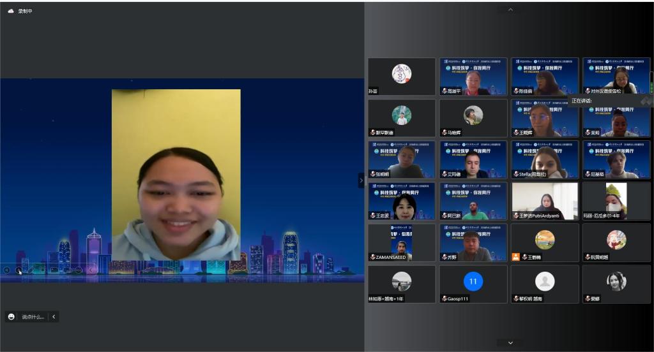Collapse the chat bar with left chevron
Image resolution: width=654 pixels, height=352 pixels.
click(54, 317)
